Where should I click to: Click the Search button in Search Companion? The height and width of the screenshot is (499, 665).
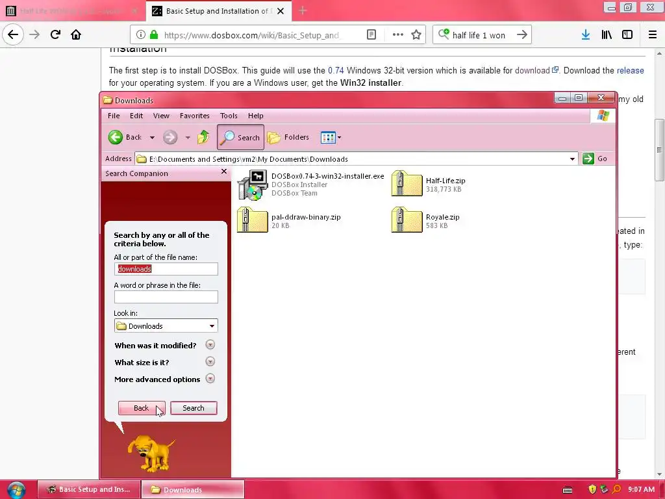tap(194, 408)
